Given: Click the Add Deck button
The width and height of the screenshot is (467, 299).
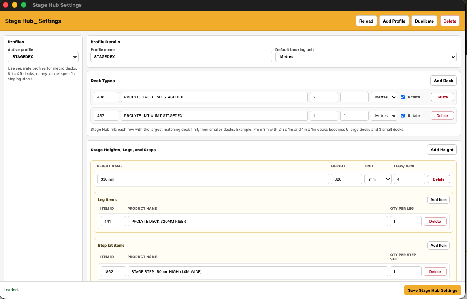Looking at the screenshot, I should pos(443,81).
